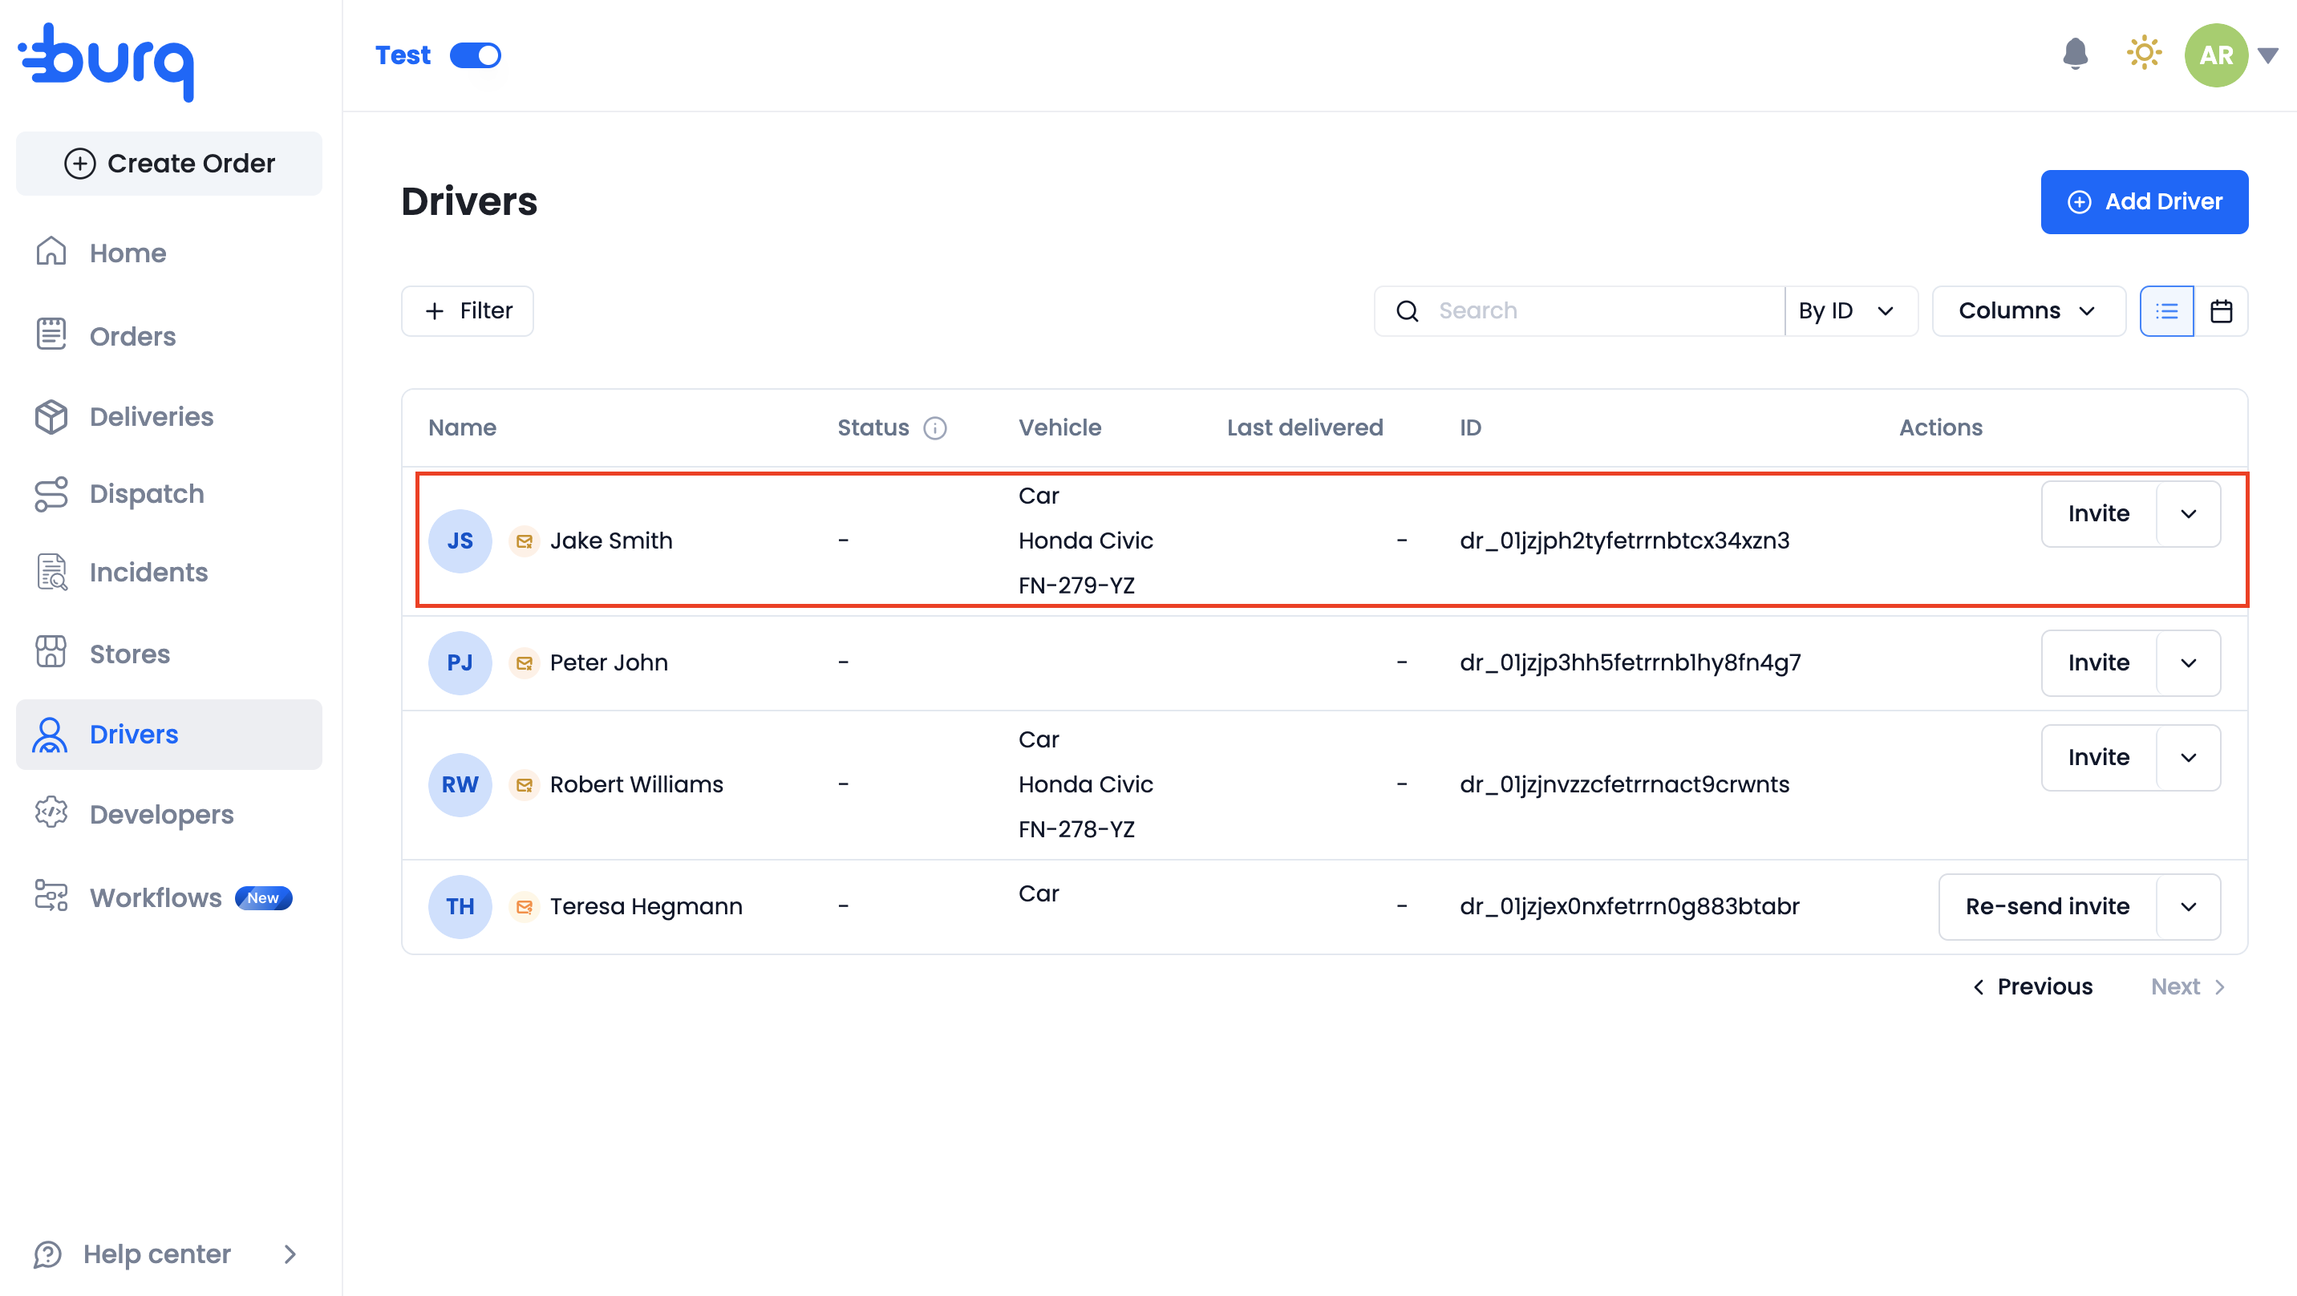Image resolution: width=2297 pixels, height=1296 pixels.
Task: Click ID dr_01jzjph2tyfetrrnbtcx34xzn3
Action: pos(1624,541)
